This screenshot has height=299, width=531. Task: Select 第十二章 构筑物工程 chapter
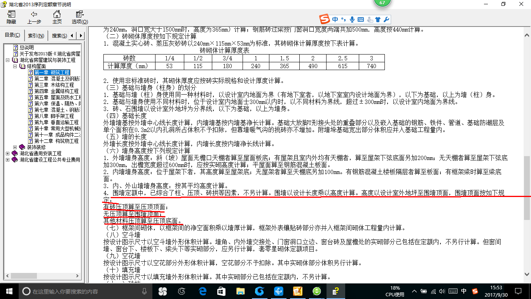(56, 141)
